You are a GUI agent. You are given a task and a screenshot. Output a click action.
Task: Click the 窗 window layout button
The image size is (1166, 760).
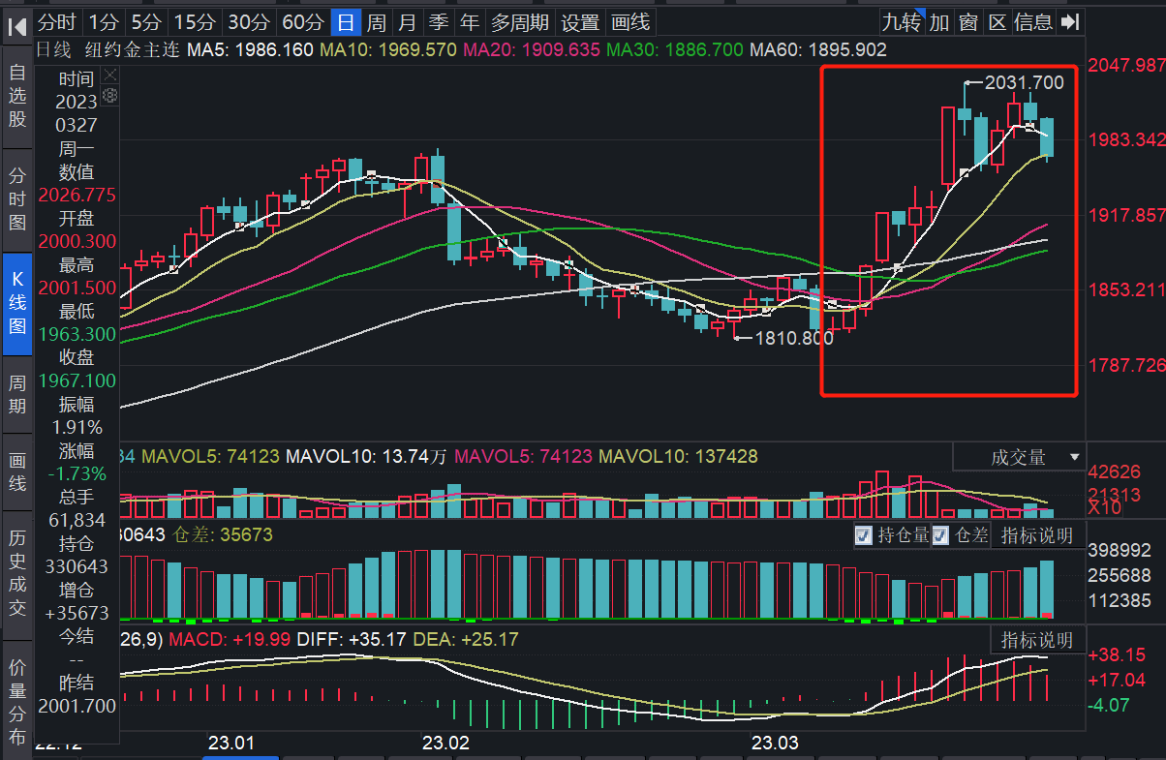coord(967,22)
